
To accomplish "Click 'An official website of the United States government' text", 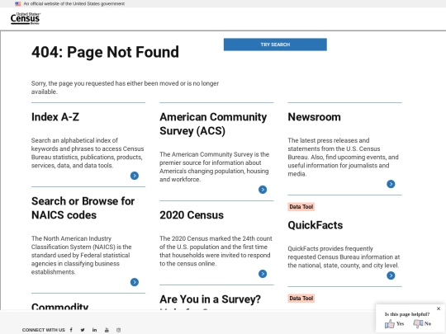I will [x=74, y=3].
